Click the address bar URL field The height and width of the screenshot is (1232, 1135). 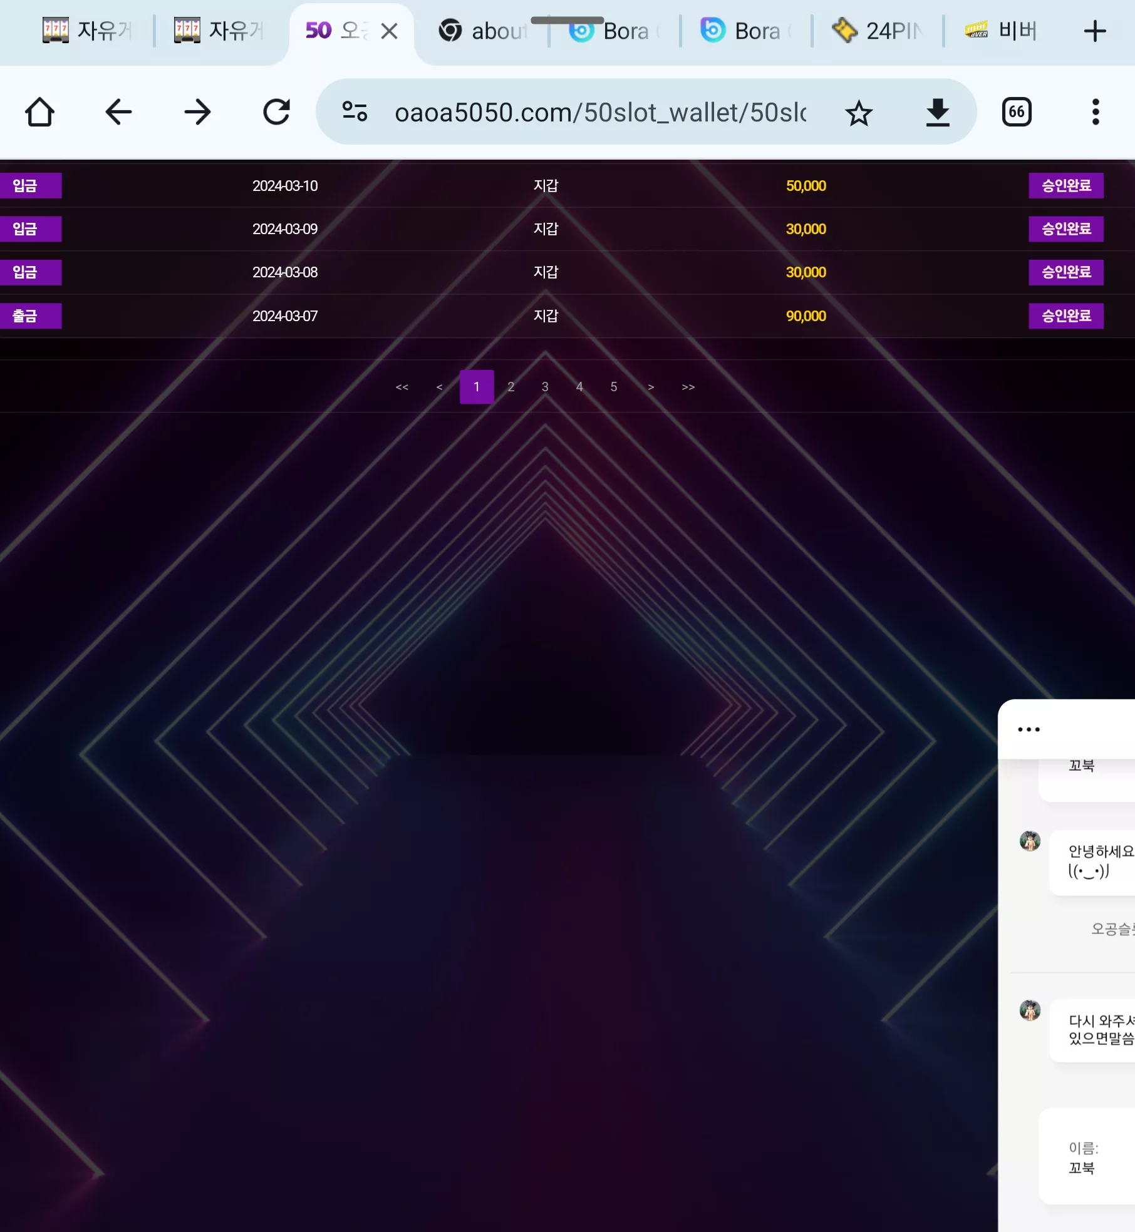tap(600, 113)
